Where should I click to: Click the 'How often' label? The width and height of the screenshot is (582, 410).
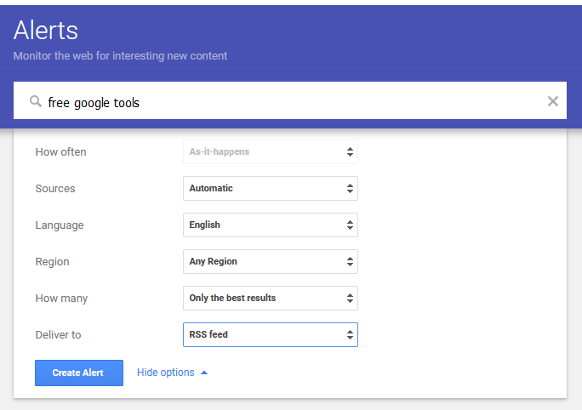[x=61, y=151]
